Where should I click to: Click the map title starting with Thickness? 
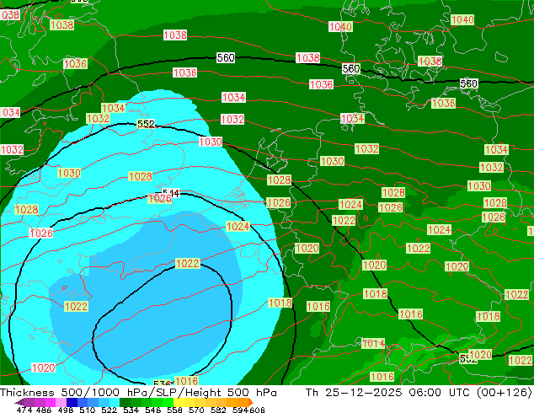[x=138, y=393]
